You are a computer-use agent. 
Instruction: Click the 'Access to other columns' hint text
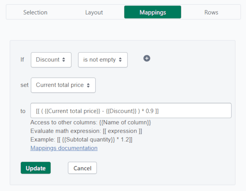[x=91, y=122]
